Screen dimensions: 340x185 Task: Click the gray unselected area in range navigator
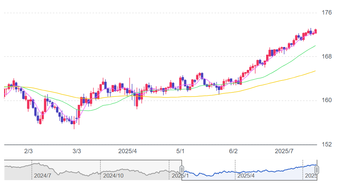93,170
